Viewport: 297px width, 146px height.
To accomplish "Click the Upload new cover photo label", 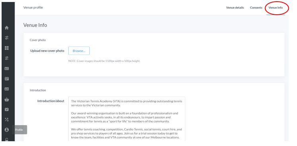I will (x=47, y=51).
